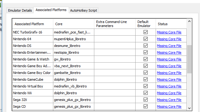The image size is (200, 112).
Task: Click Extra Command-Line Parameters cell for Nintendo 64
Action: (115, 39)
